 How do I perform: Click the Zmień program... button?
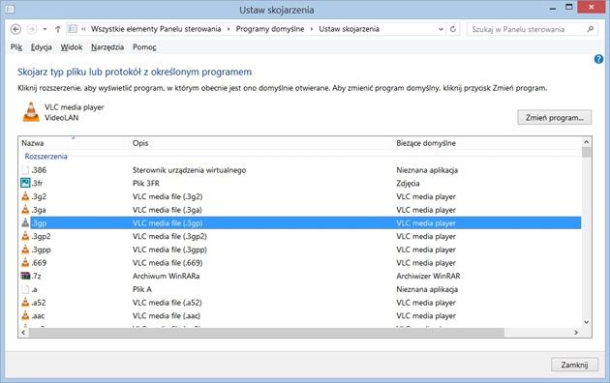(555, 117)
